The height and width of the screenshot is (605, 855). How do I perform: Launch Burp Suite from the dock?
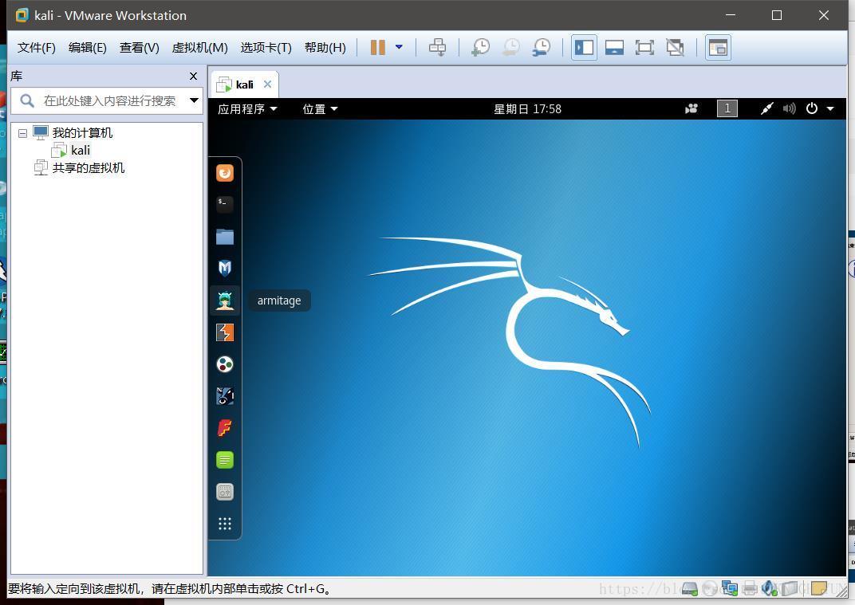[225, 332]
